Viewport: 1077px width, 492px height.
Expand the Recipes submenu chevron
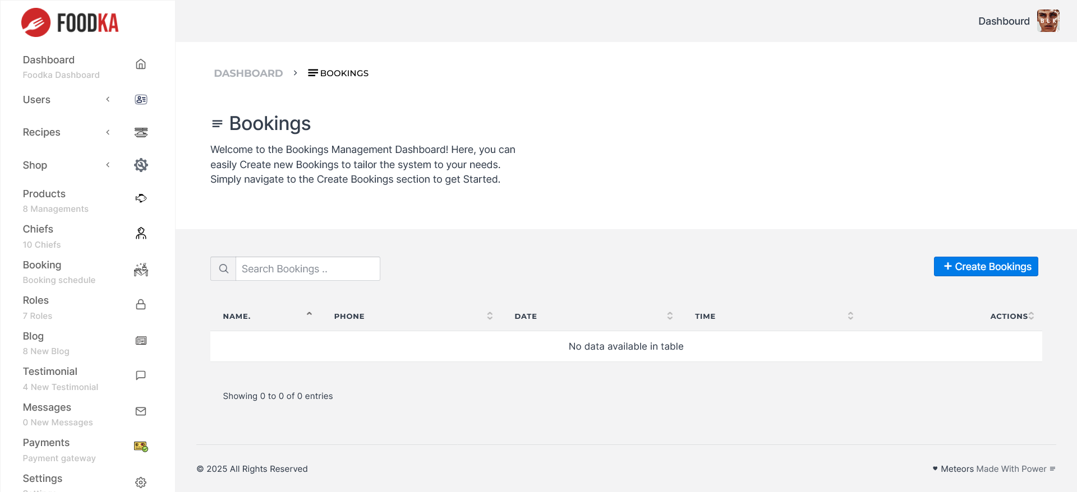point(108,132)
